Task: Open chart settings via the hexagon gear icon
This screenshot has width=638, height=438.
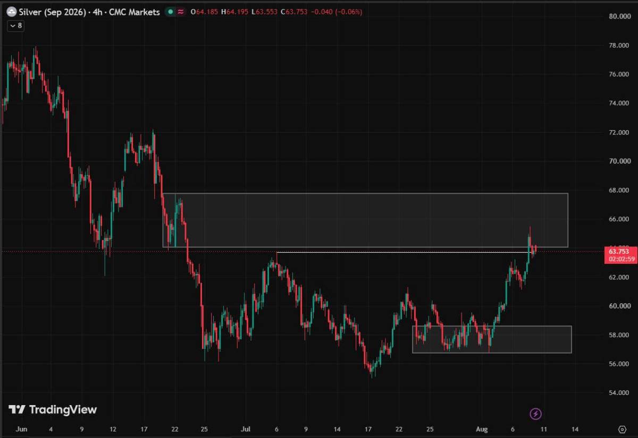Action: [x=622, y=428]
